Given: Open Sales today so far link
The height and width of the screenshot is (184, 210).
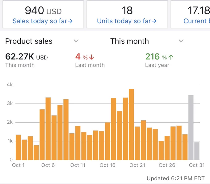Looking at the screenshot, I should coord(43,21).
